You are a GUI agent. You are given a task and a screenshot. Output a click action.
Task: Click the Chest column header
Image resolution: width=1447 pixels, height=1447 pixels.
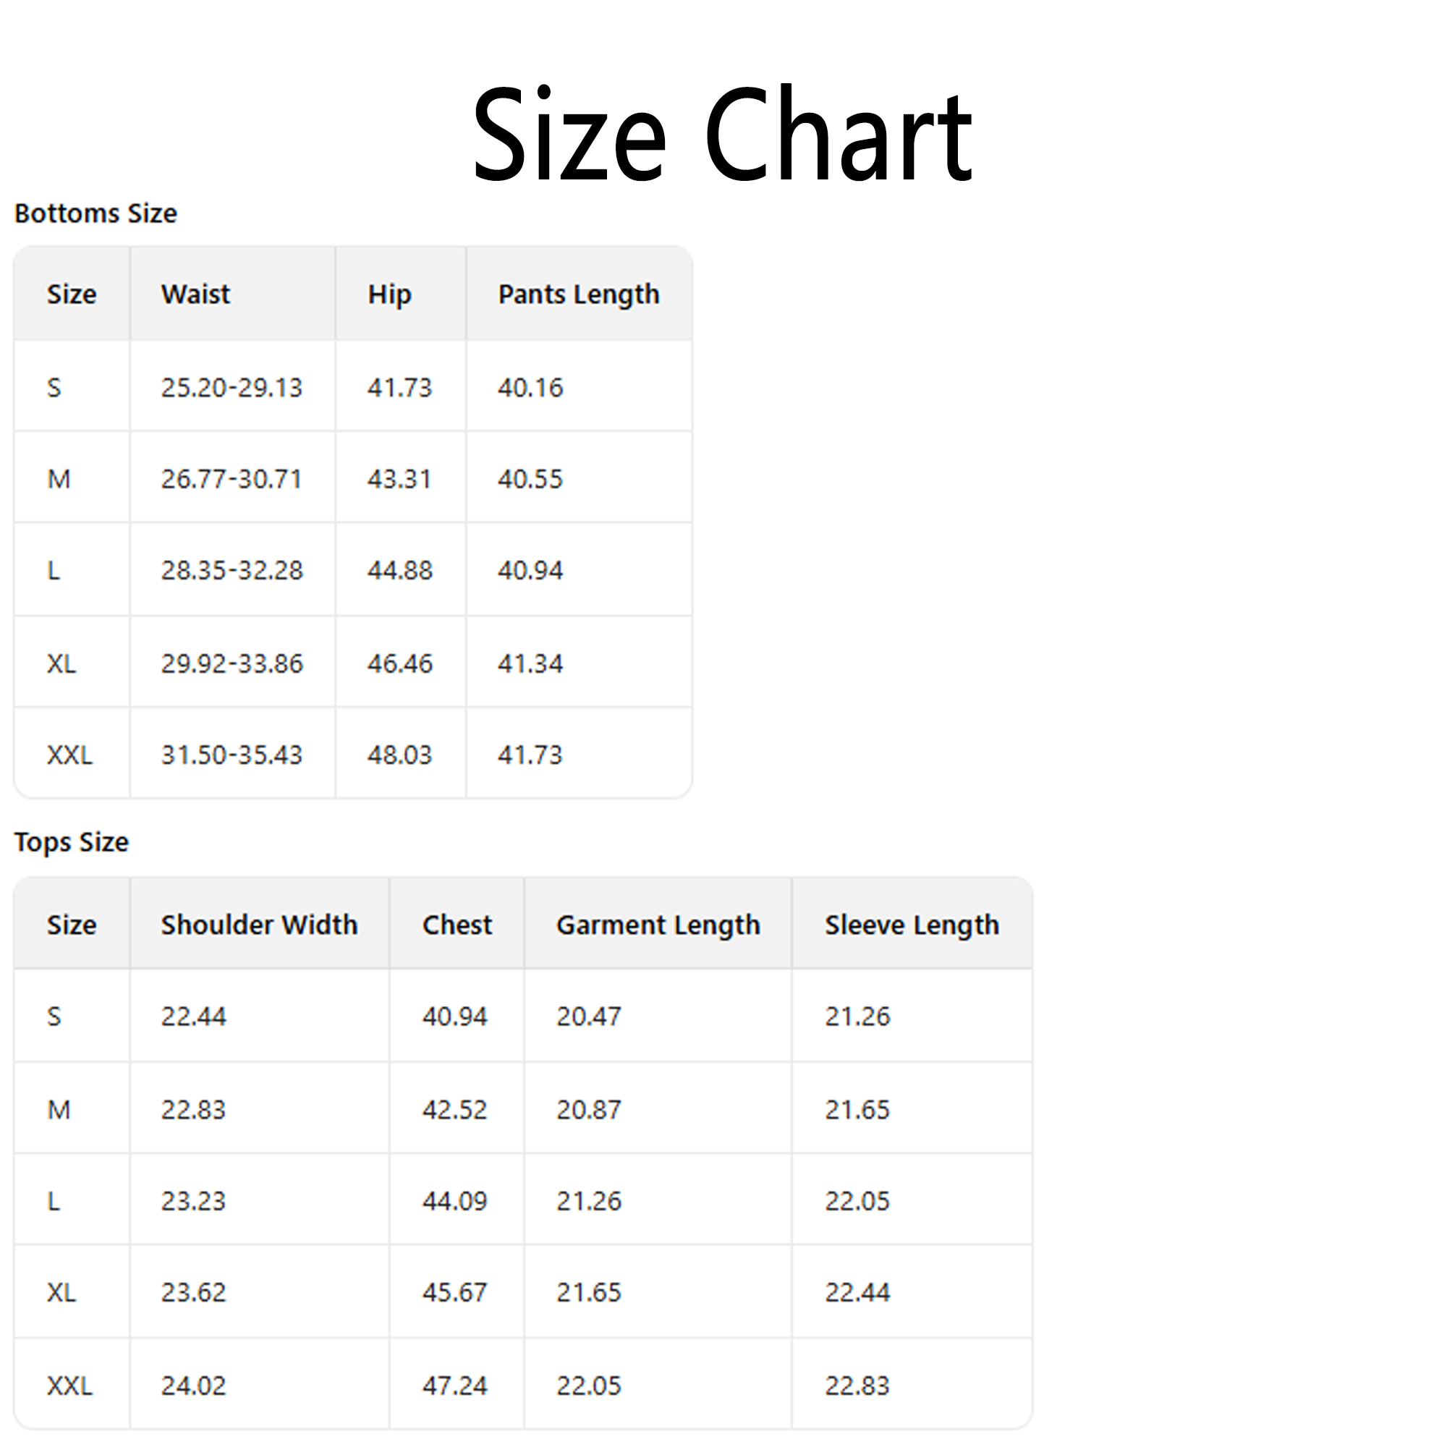[x=458, y=925]
